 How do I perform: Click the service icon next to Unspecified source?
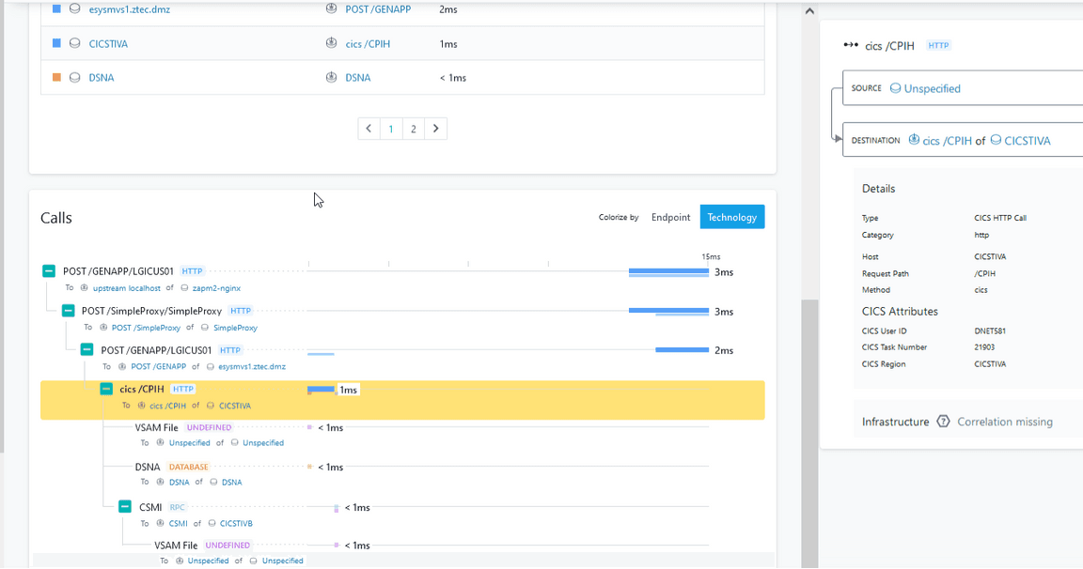pyautogui.click(x=895, y=88)
